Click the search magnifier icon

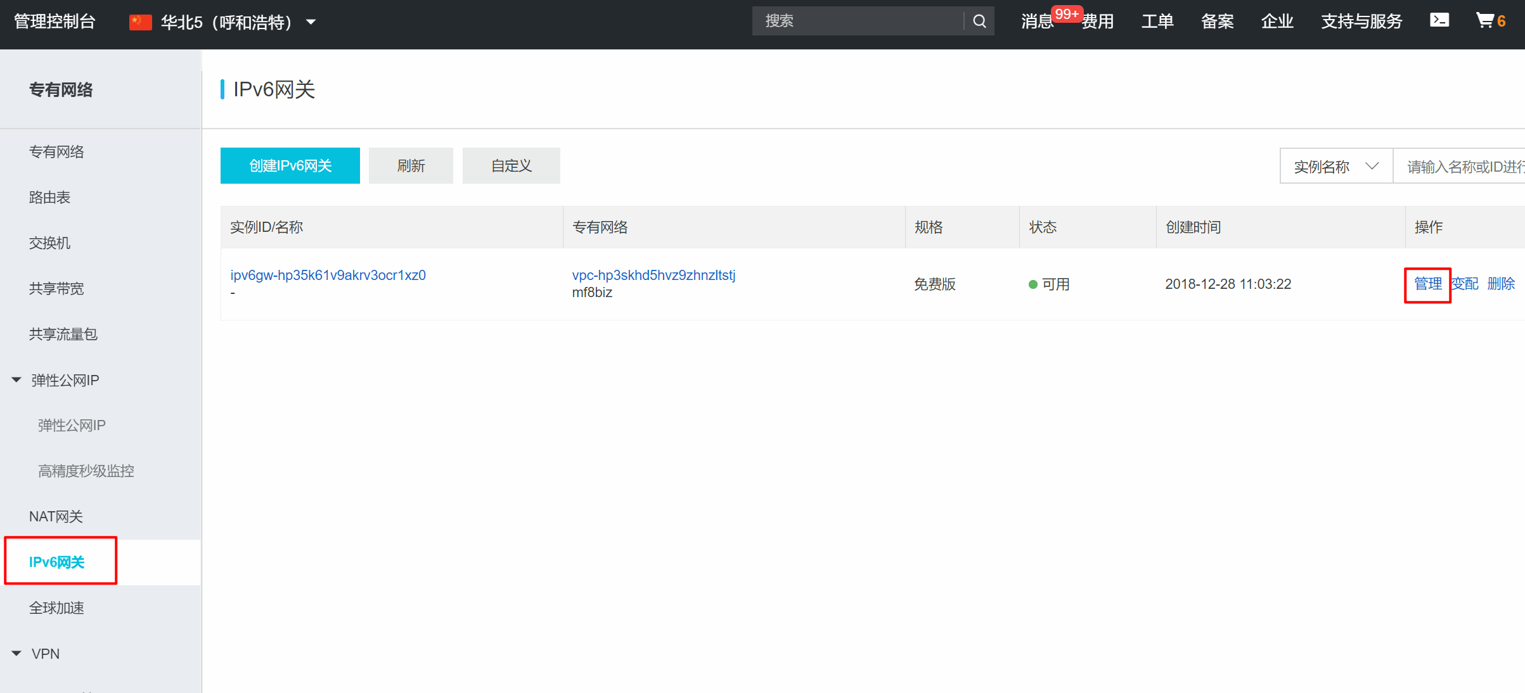979,22
